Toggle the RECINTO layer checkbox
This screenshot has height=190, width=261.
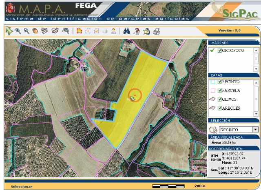(220, 82)
